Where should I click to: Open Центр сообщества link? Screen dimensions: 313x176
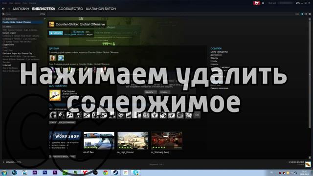(219, 52)
